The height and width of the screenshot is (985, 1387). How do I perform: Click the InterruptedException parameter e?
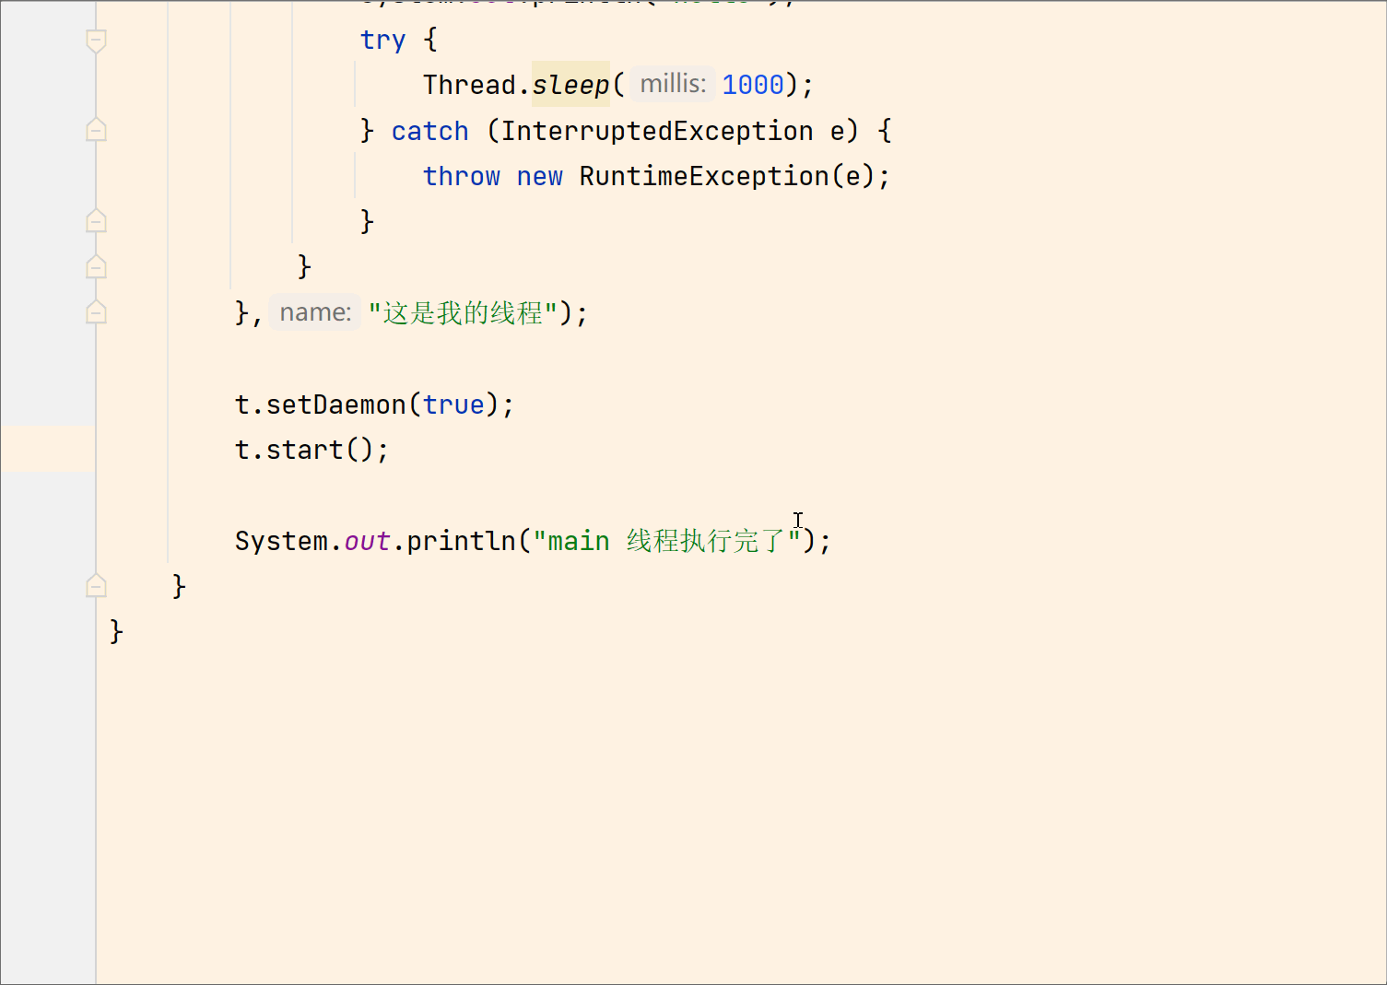pyautogui.click(x=840, y=130)
